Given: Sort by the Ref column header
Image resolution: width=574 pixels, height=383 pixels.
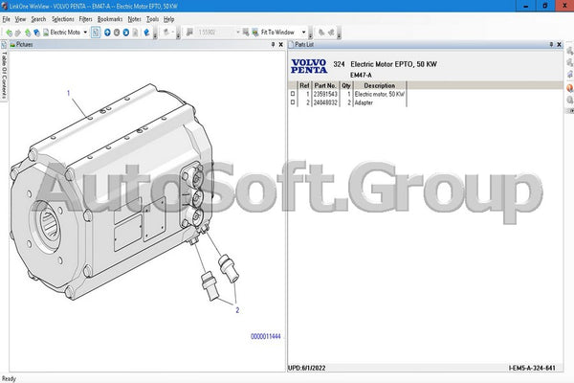Looking at the screenshot, I should 304,85.
